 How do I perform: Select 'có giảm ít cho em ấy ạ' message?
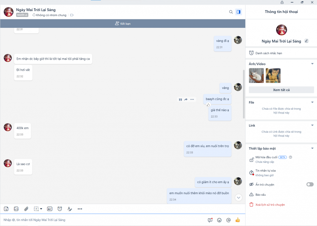[213, 182]
